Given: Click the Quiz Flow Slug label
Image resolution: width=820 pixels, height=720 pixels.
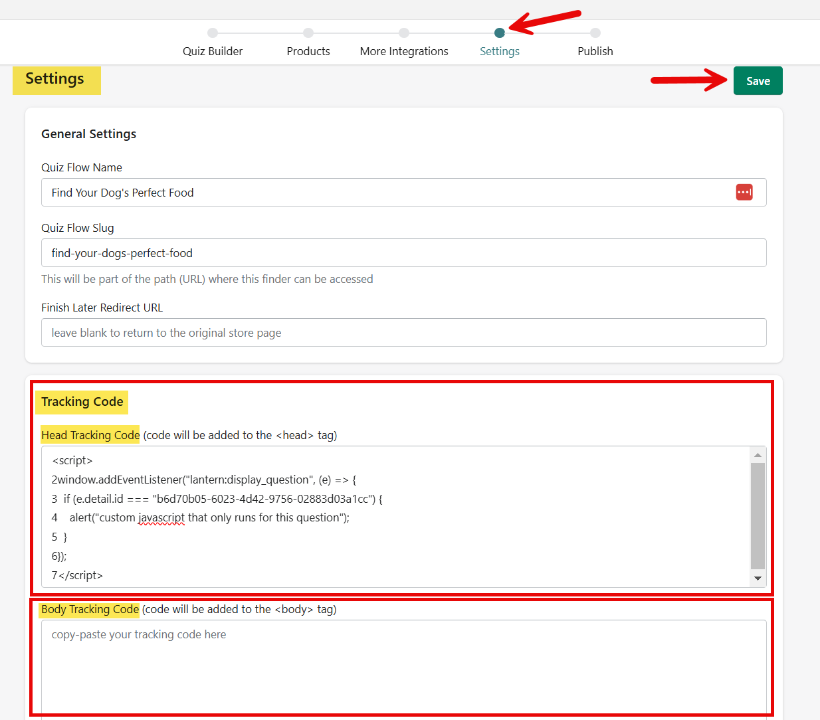Looking at the screenshot, I should point(78,228).
